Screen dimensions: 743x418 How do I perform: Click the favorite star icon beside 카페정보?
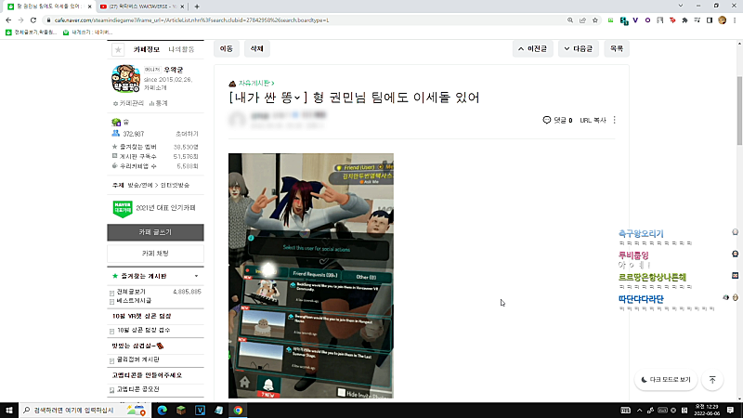coord(118,49)
